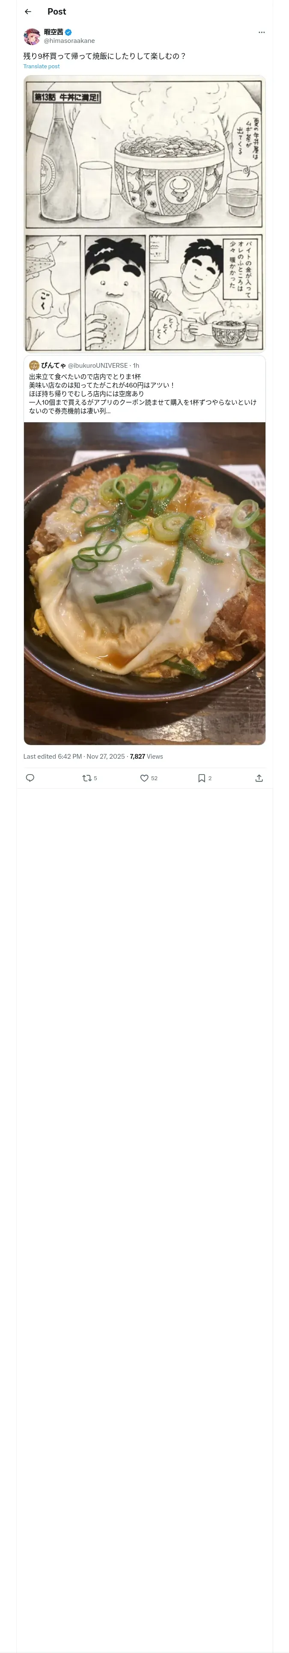Open the manga comic image
This screenshot has height=1653, width=289.
[144, 214]
